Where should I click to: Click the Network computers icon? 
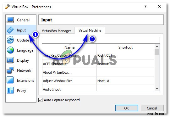tap(10, 70)
